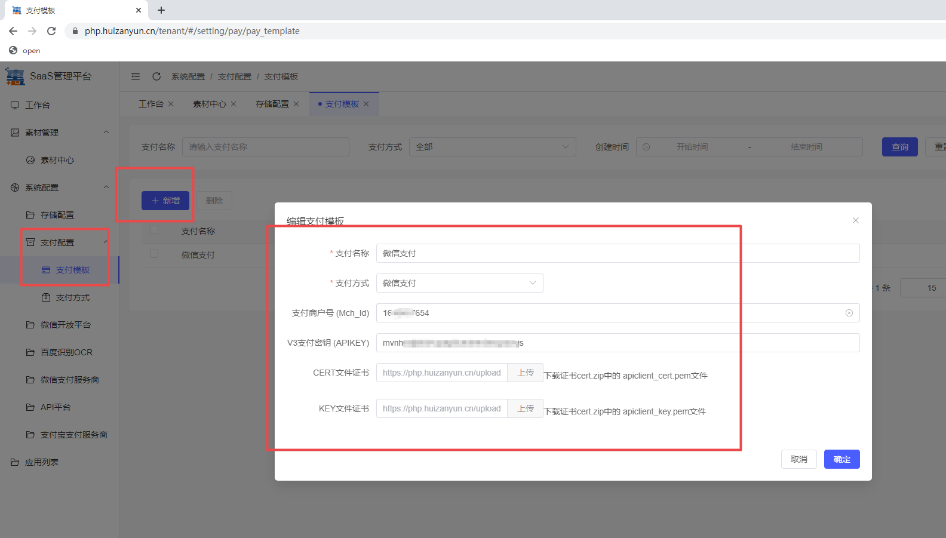Screen dimensions: 946x538
Task: Click the browser back arrow
Action: coord(13,31)
